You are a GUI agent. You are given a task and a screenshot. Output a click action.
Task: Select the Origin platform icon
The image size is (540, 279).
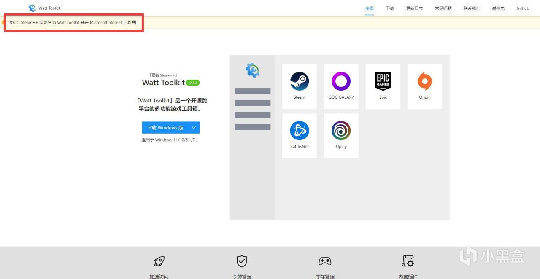pos(425,81)
